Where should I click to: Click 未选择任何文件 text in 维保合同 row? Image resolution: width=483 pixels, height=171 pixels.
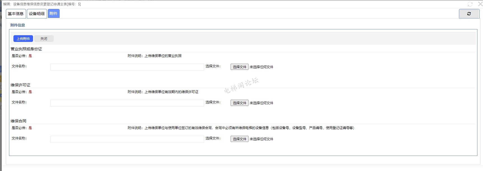pos(261,139)
